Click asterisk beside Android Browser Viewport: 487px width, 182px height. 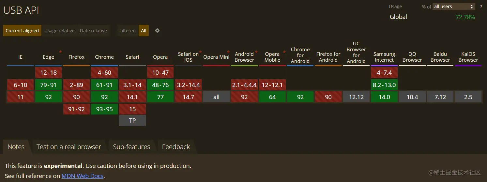point(256,52)
